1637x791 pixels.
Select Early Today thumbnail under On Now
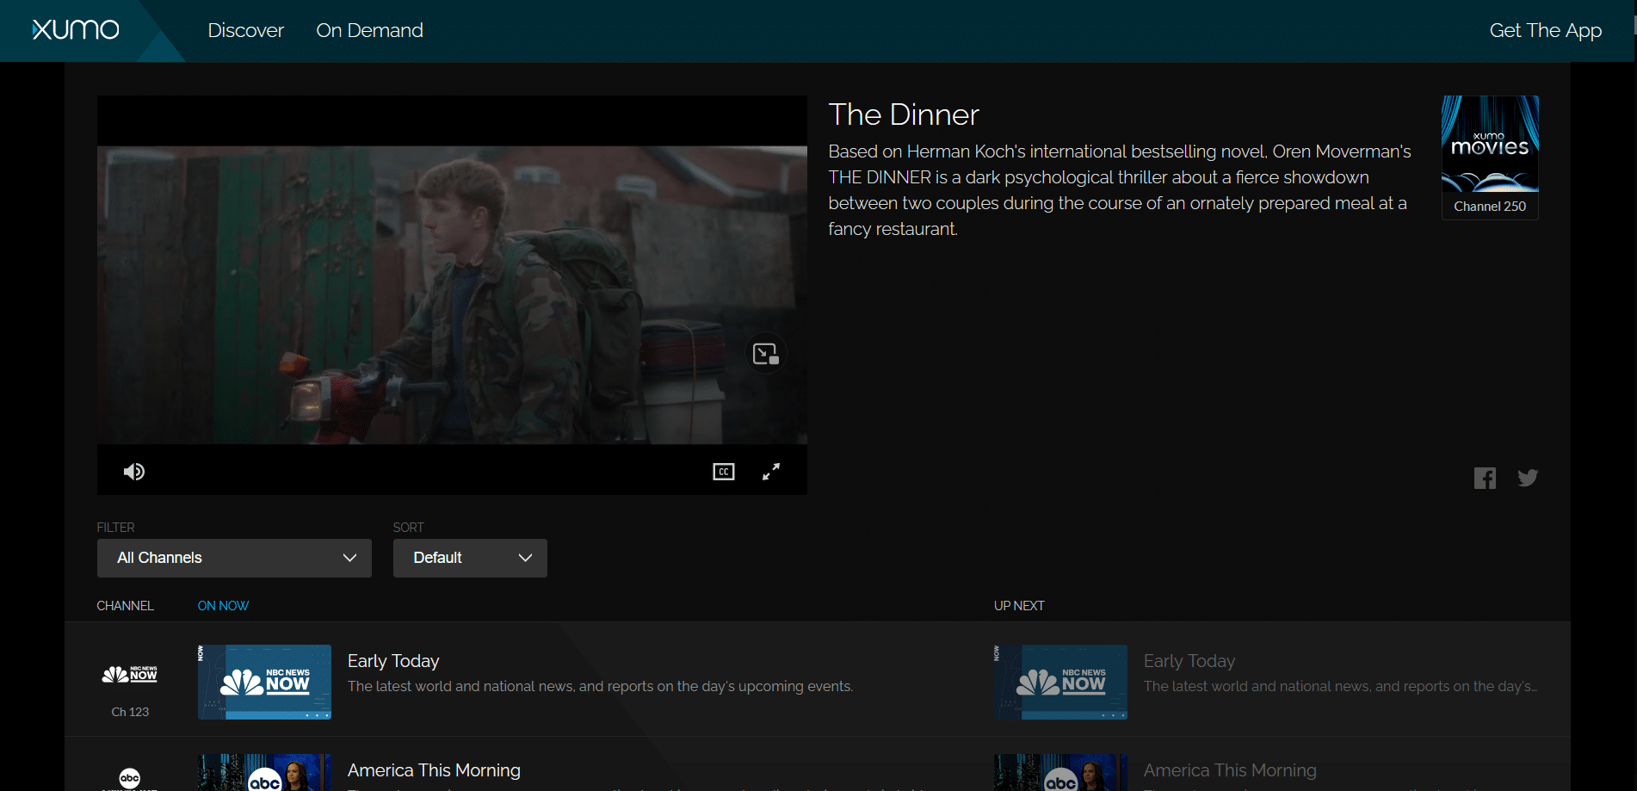click(264, 682)
